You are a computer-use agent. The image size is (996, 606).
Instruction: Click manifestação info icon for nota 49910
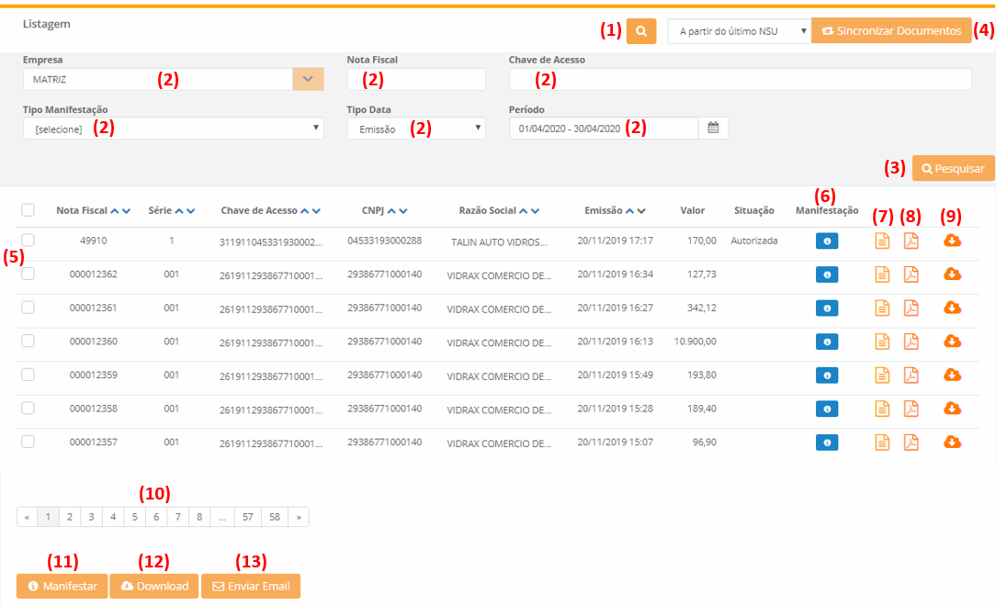click(x=827, y=241)
